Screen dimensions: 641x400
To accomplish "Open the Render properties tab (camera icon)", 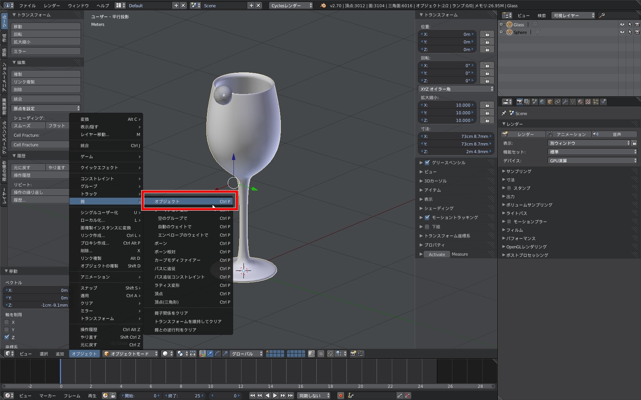I will point(519,102).
